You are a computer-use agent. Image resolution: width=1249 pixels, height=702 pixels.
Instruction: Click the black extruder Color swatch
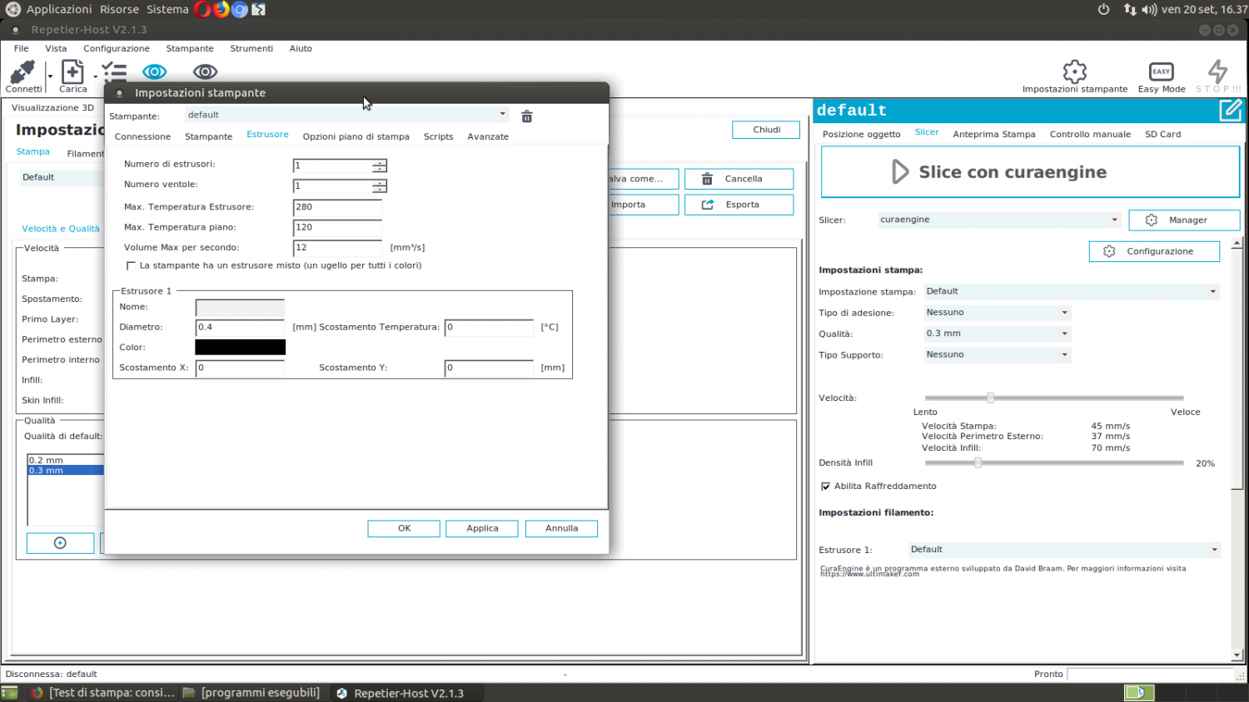pos(240,347)
